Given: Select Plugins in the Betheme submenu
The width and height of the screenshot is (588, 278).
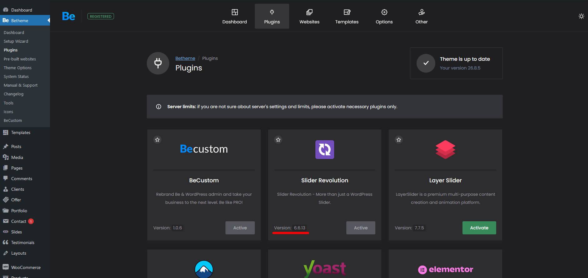Looking at the screenshot, I should click(x=11, y=50).
